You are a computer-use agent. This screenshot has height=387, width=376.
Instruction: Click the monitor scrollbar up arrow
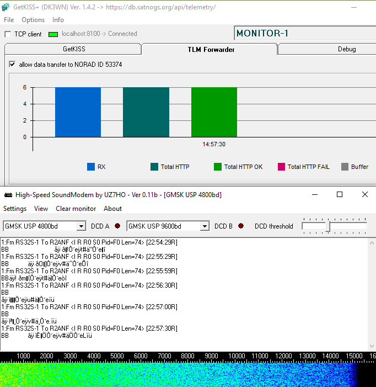372,243
